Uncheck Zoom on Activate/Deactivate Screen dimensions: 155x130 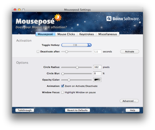point(63,86)
